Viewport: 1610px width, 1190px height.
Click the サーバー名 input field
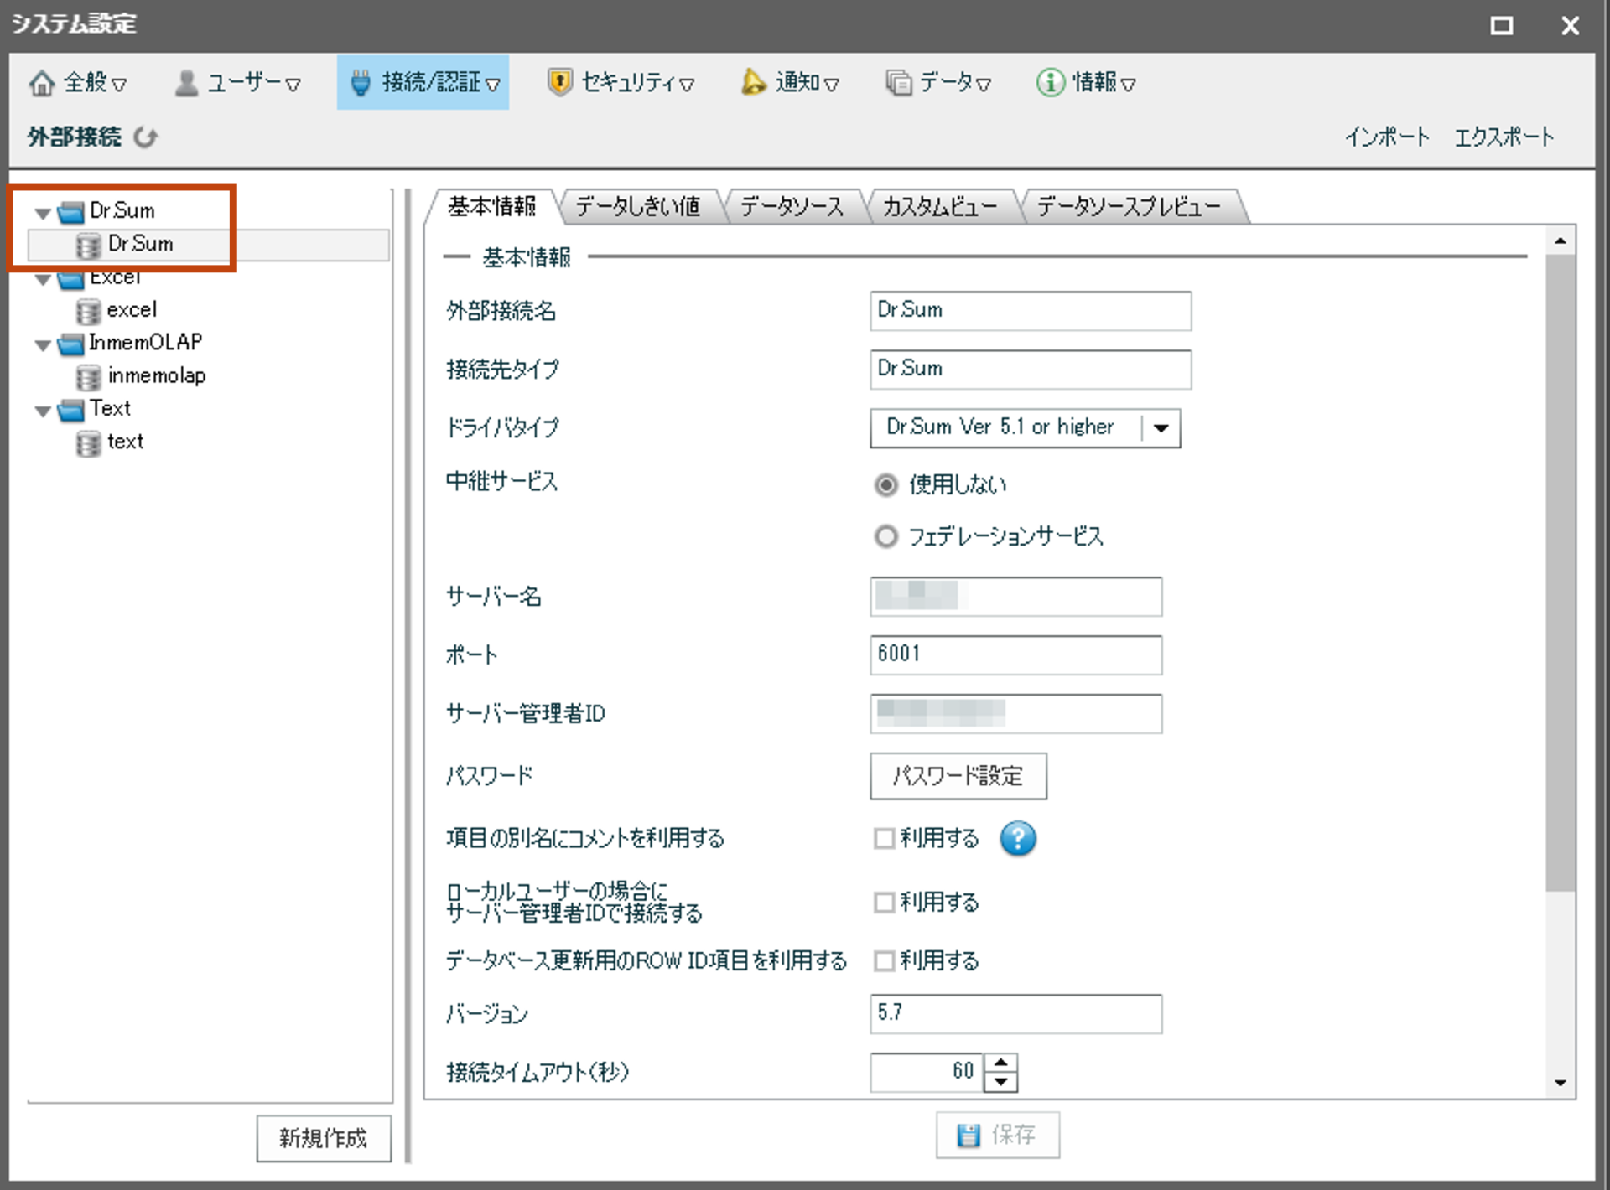(x=1016, y=597)
